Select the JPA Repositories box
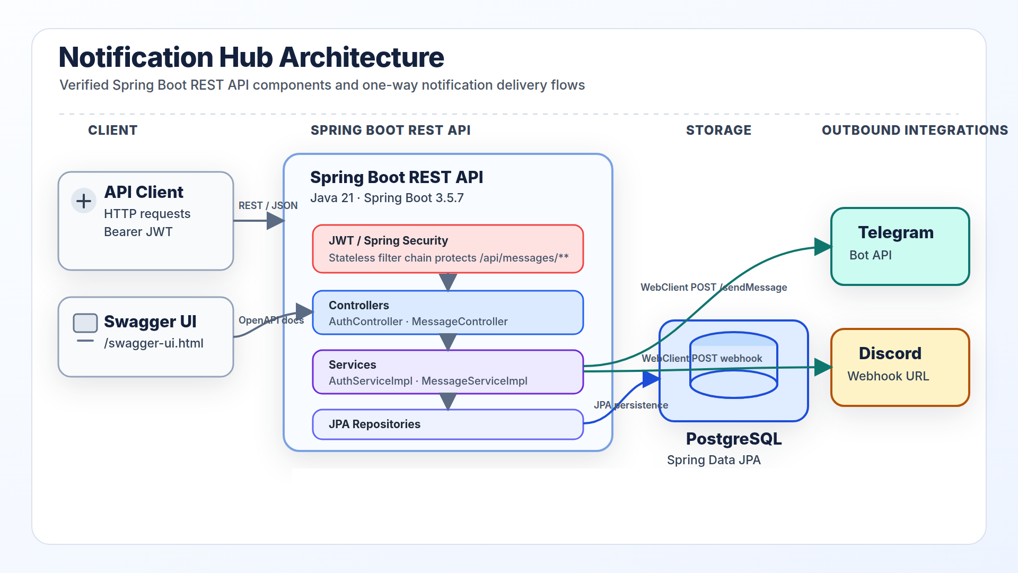The width and height of the screenshot is (1018, 573). (448, 424)
